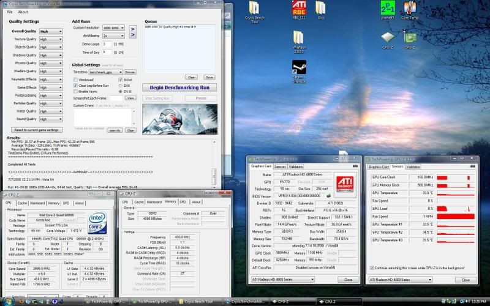Click the Time of Day input field
The width and height of the screenshot is (490, 306).
[107, 52]
